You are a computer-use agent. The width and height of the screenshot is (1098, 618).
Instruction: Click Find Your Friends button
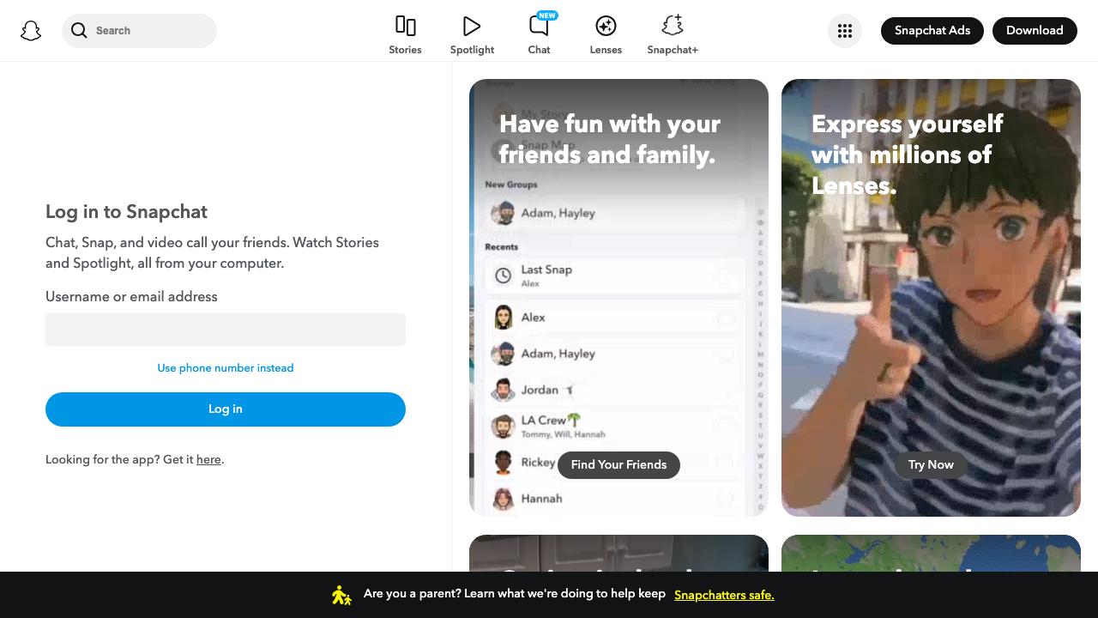(x=618, y=465)
